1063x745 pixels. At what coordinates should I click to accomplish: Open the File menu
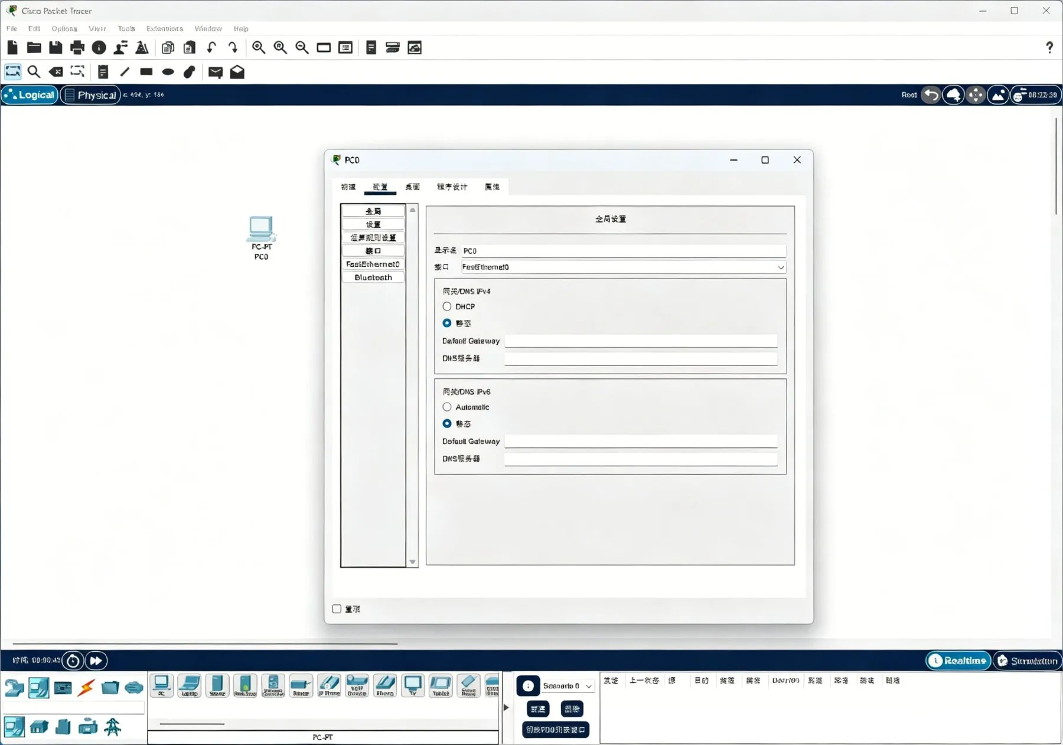(x=12, y=28)
